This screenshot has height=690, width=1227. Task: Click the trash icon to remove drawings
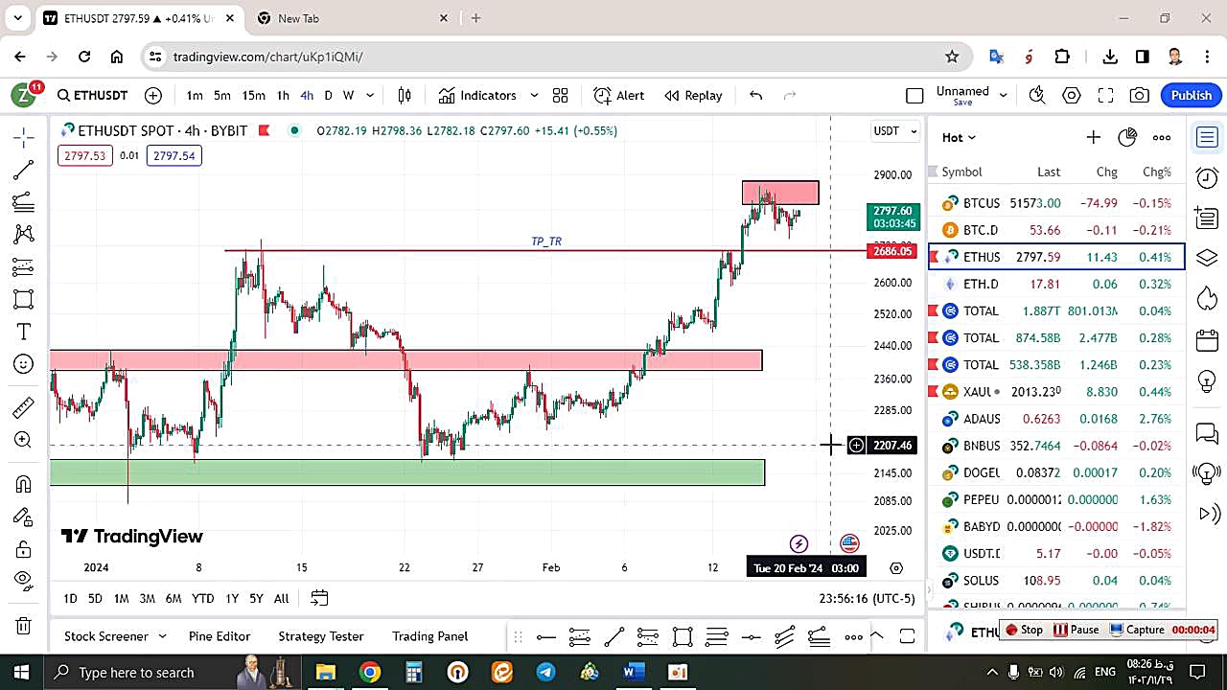tap(24, 626)
